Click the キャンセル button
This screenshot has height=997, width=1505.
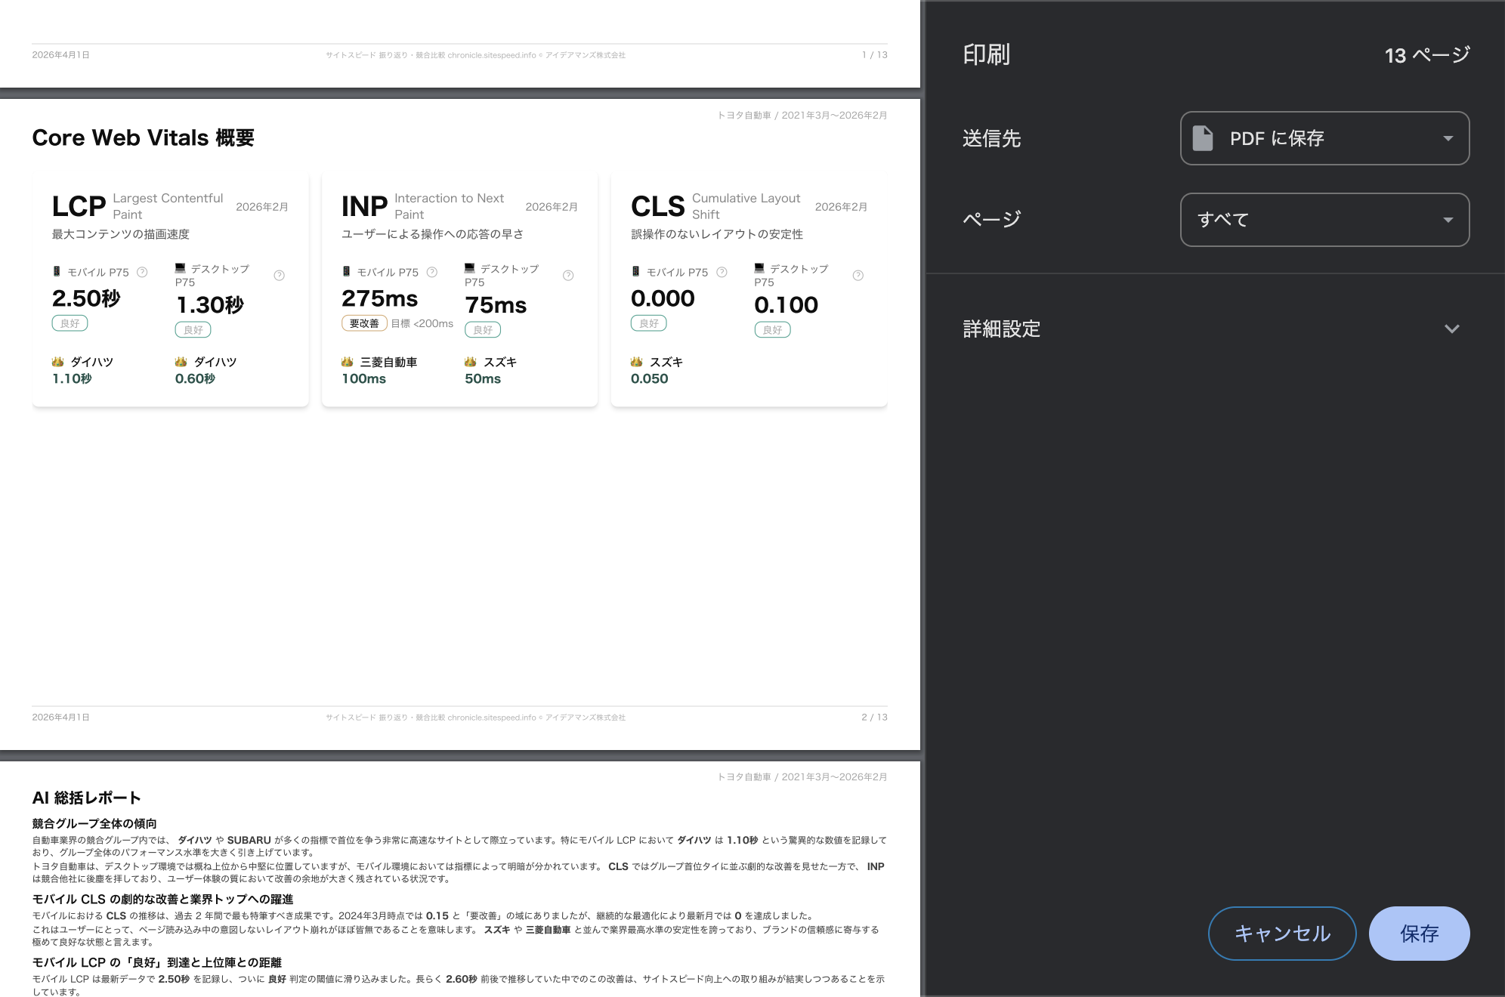[x=1281, y=934]
